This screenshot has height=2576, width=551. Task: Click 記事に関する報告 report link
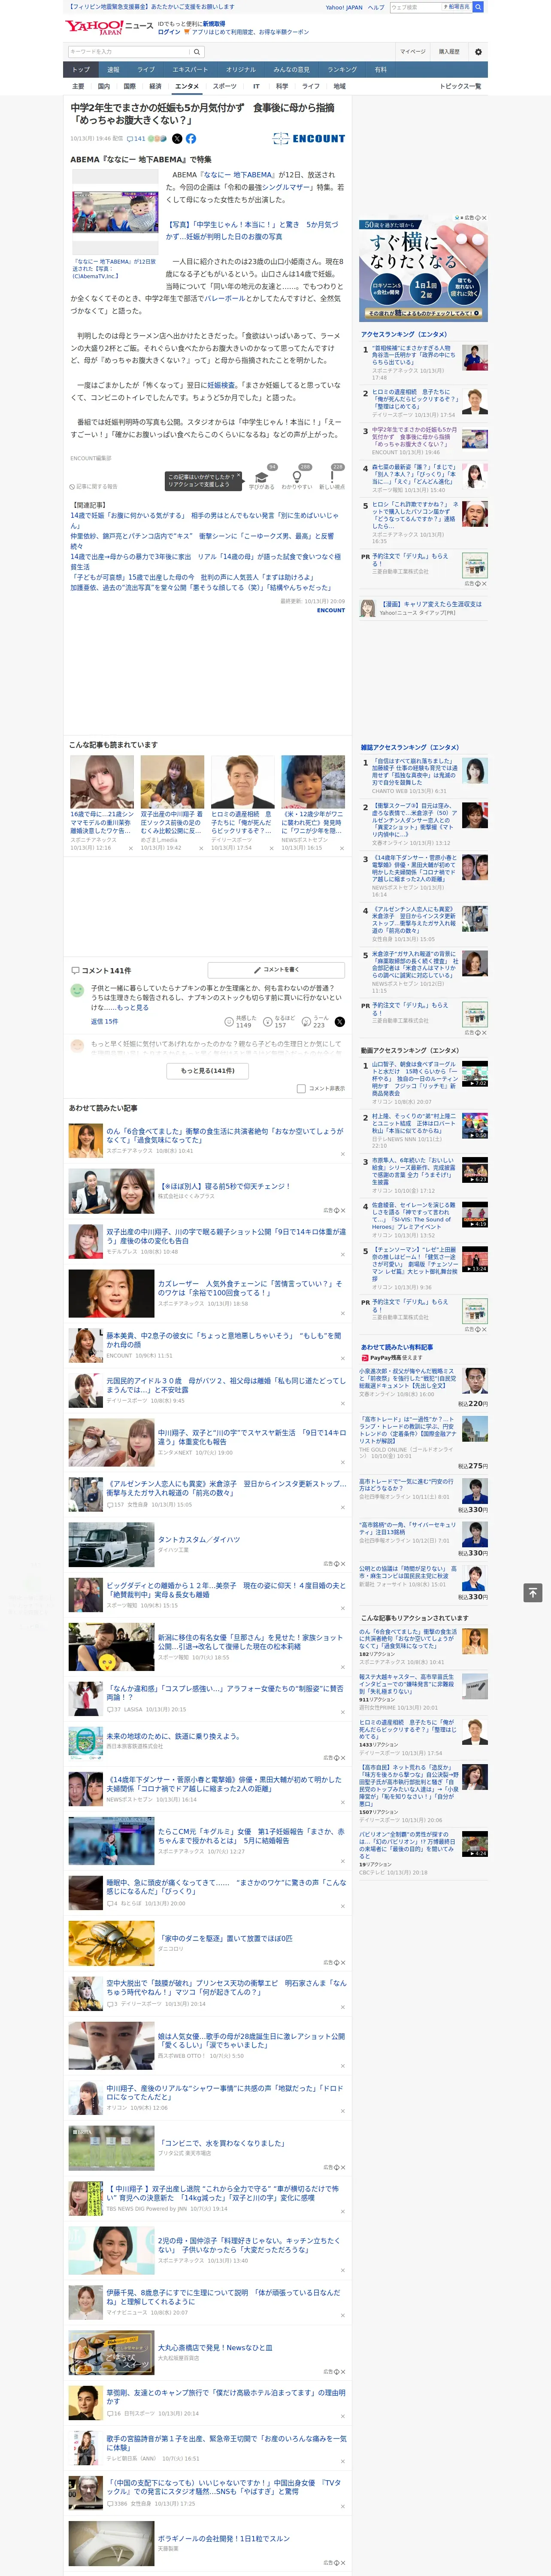coord(93,487)
